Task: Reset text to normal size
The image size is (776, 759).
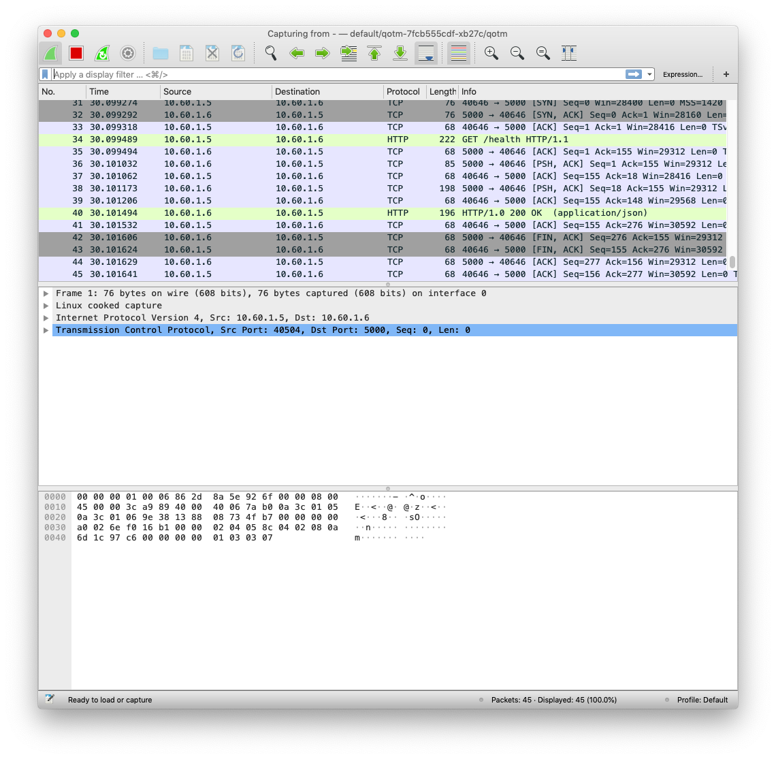Action: coord(543,54)
